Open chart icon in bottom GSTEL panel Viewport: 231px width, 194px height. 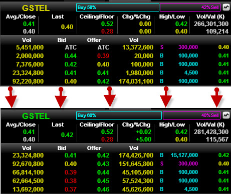pyautogui.click(x=226, y=115)
